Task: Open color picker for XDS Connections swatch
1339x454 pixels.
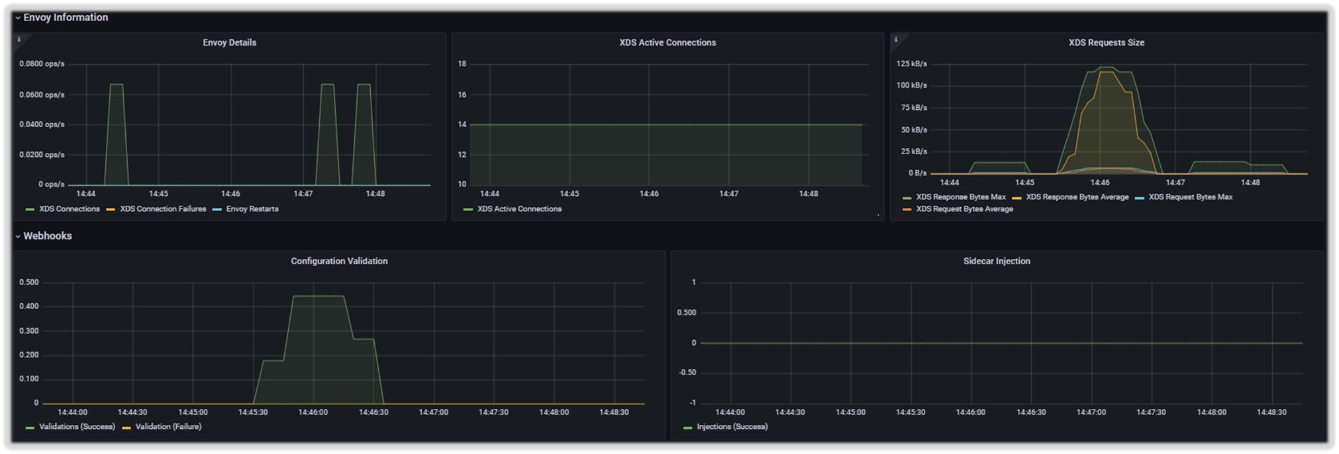Action: pyautogui.click(x=30, y=210)
